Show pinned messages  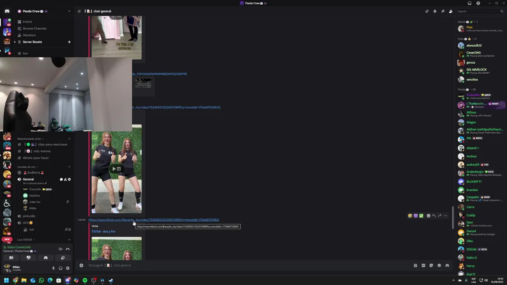[442, 11]
